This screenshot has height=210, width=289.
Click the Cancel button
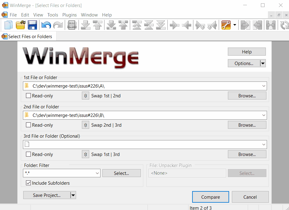click(250, 197)
